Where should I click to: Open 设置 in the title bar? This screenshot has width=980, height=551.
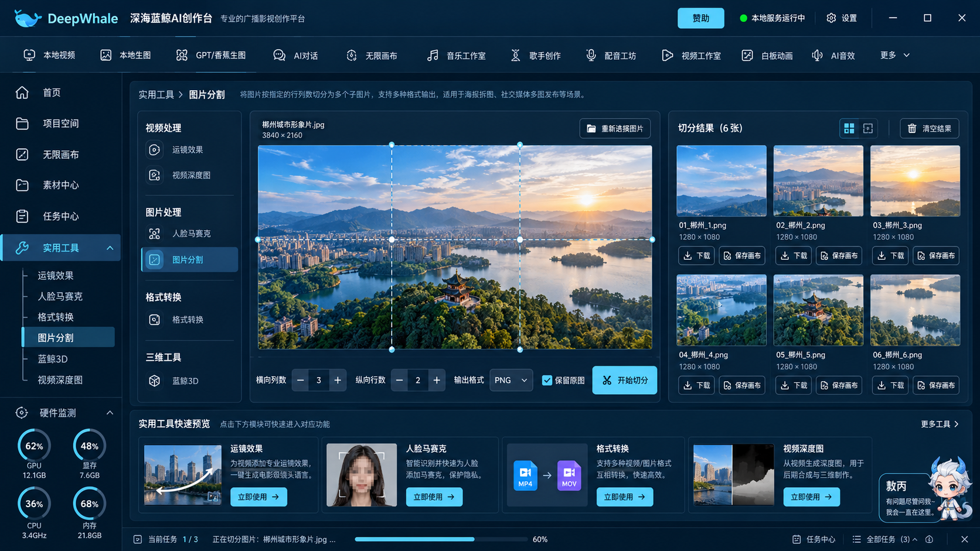coord(842,18)
